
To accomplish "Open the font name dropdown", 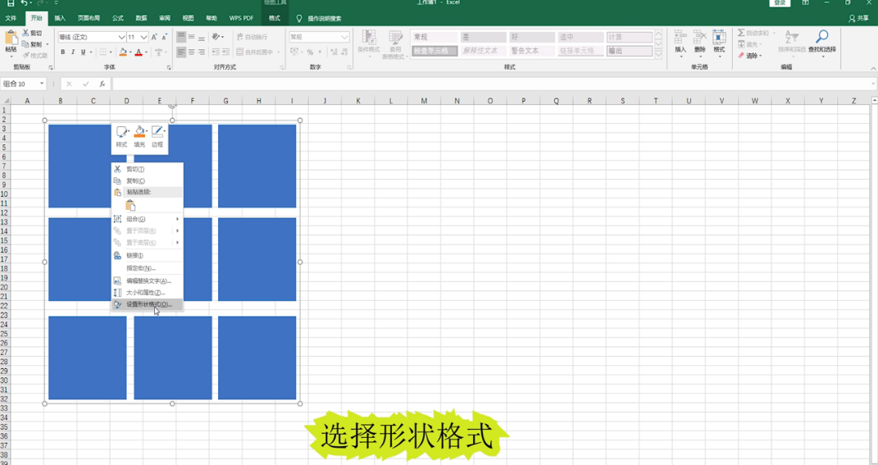I will [x=121, y=37].
